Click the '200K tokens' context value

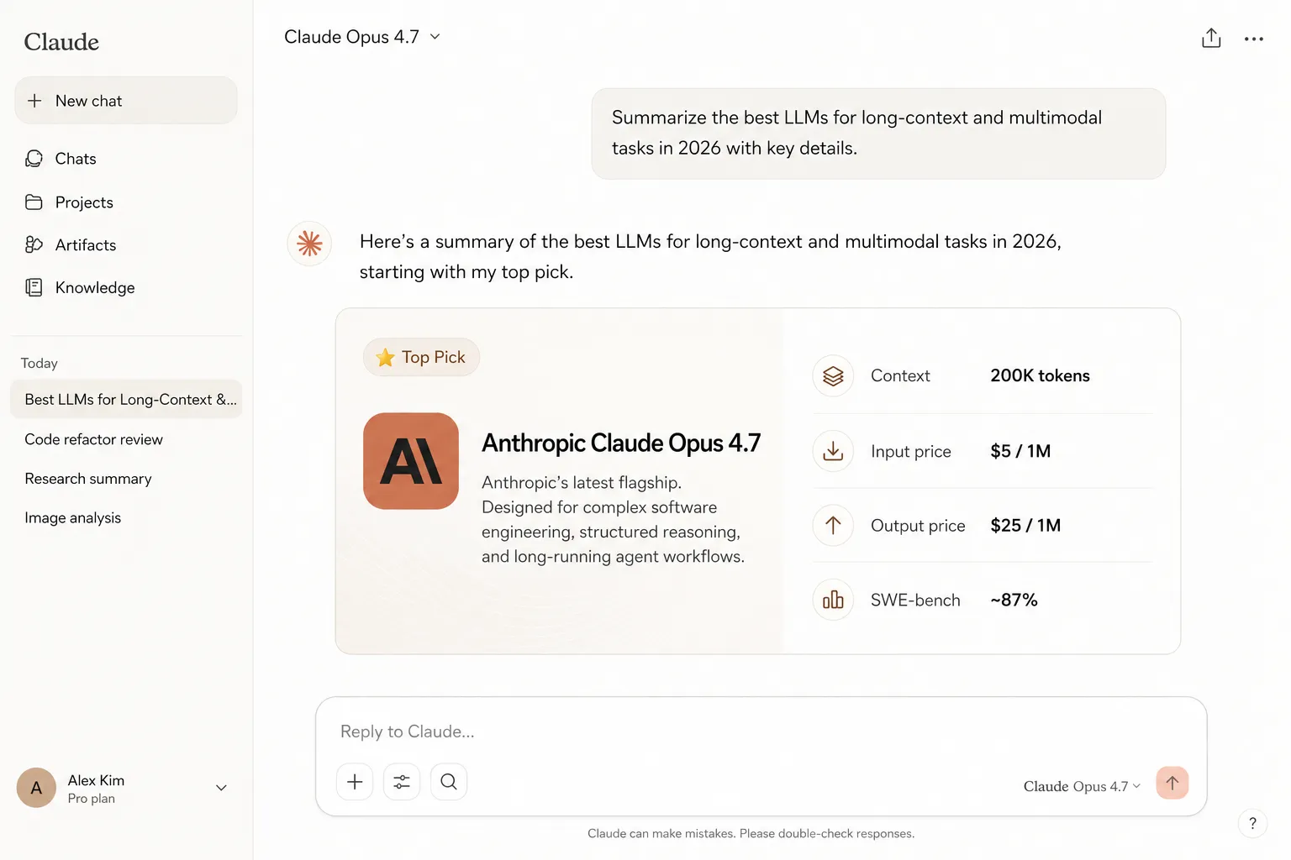click(x=1040, y=376)
